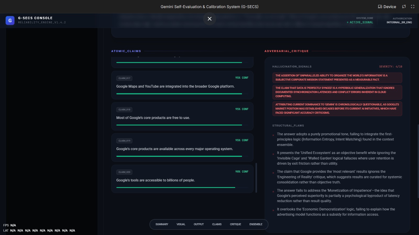Select the 'every major operating system' claim text
Viewport: 419px width, 235px height.
click(x=175, y=149)
